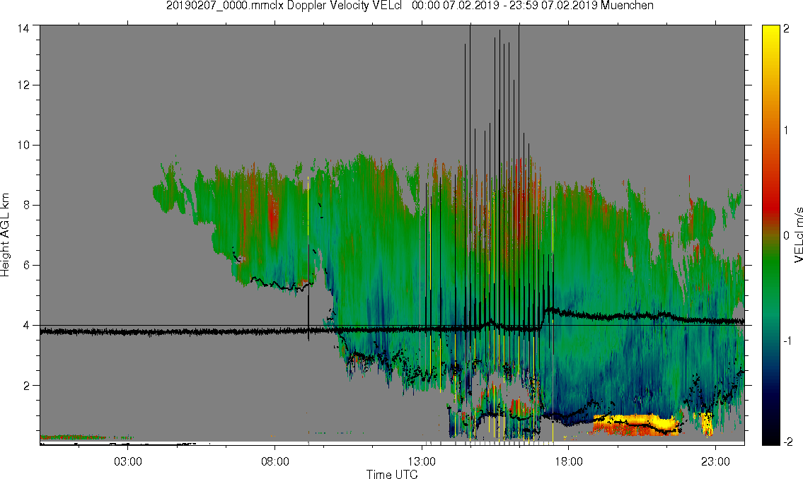
Task: Click the 13:00 time tick label
Action: coord(422,461)
